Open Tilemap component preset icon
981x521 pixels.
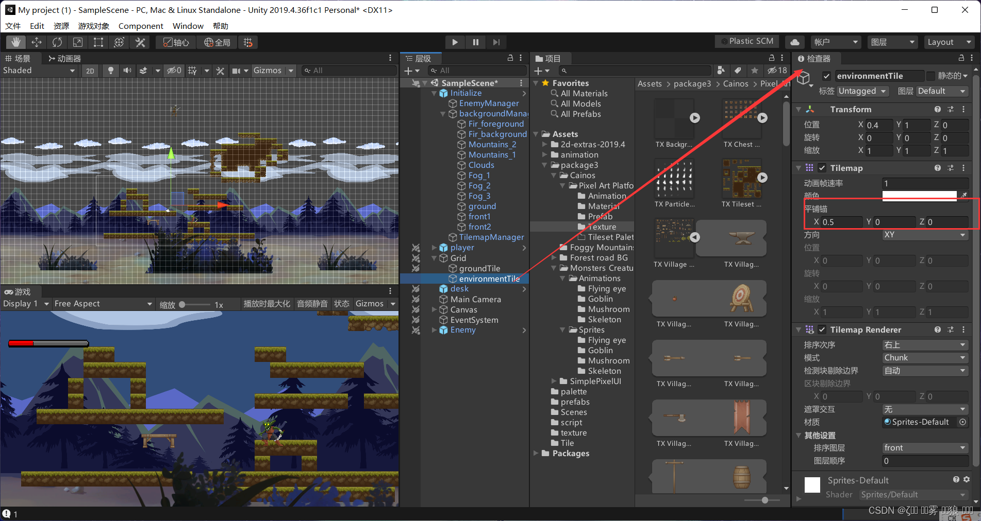(x=951, y=168)
